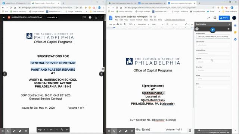The width and height of the screenshot is (239, 134).
Task: Open the Doc Variables panel menu icon
Action: point(228,29)
